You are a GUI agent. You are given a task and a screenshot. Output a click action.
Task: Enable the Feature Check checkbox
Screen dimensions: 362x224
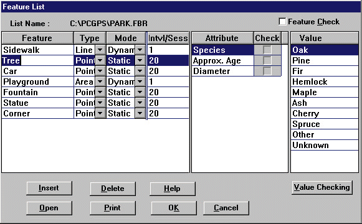[x=282, y=22]
